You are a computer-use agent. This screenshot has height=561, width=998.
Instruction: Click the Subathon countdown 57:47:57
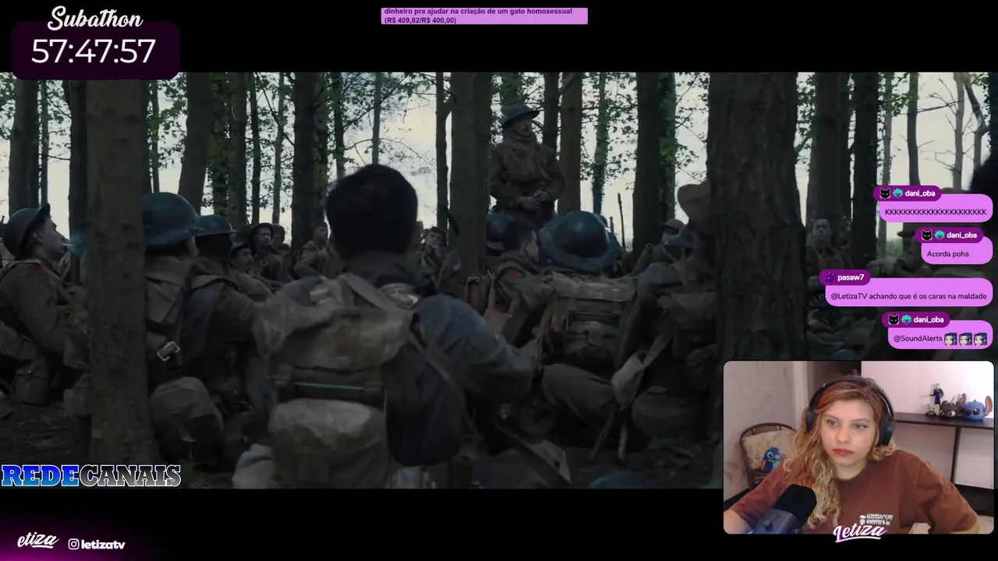coord(94,51)
